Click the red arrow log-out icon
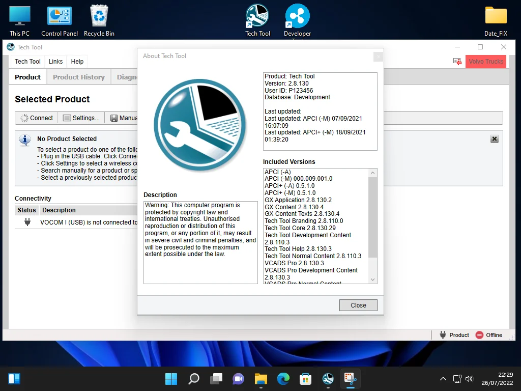 457,62
